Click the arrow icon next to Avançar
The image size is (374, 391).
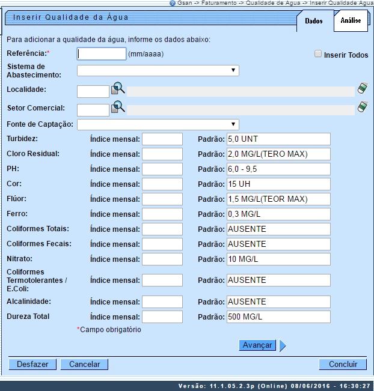[283, 345]
